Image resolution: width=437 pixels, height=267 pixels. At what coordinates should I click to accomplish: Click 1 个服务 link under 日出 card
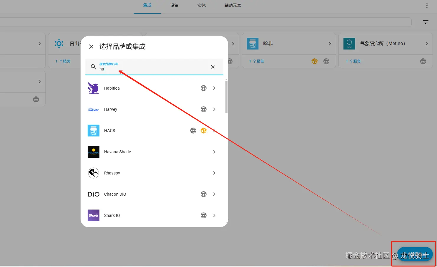63,61
